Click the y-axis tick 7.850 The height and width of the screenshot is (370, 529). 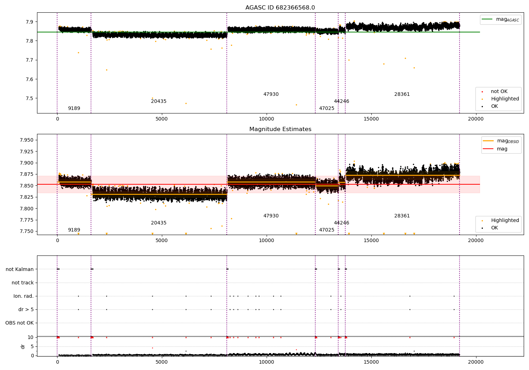point(26,186)
